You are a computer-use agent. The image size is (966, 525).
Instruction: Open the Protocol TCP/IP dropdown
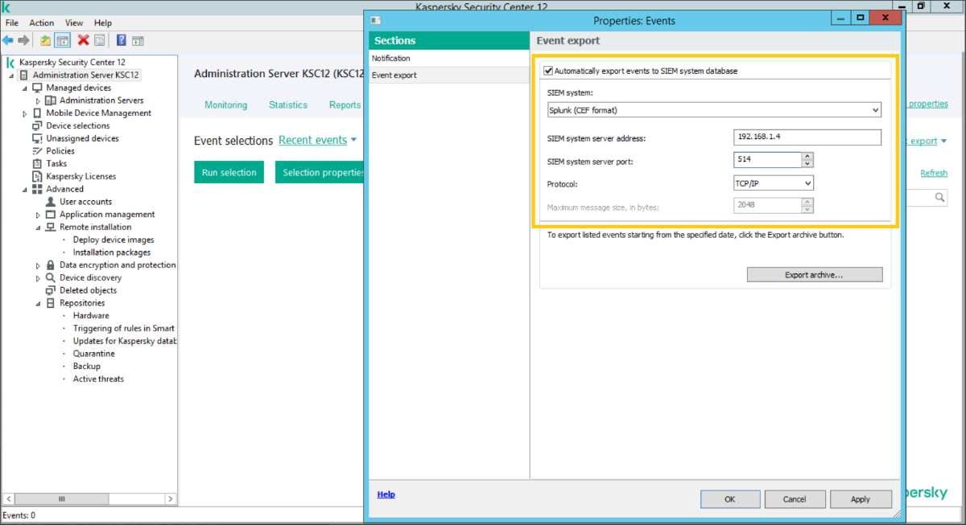point(774,183)
